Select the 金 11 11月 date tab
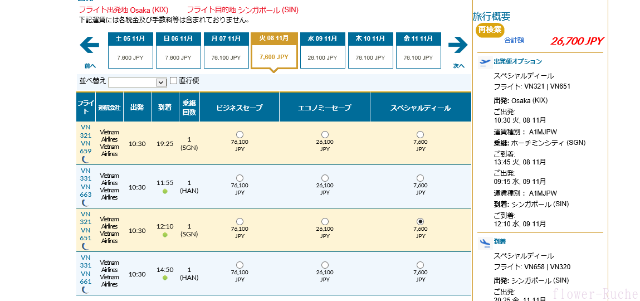 pos(418,50)
